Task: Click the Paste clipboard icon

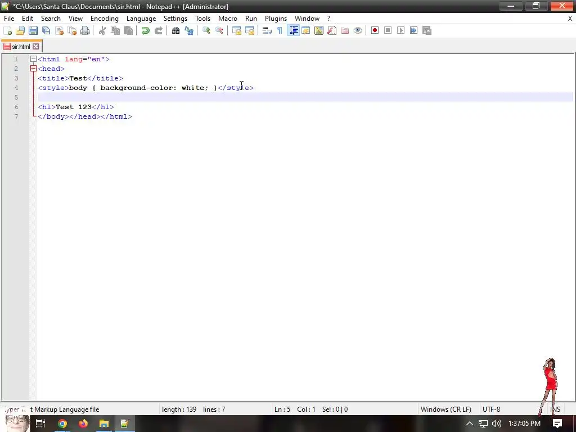Action: [128, 30]
